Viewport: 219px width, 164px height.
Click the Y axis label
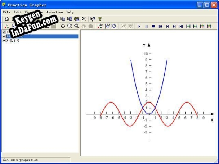pos(144,45)
